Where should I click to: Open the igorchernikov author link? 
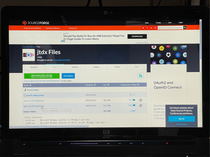[x=65, y=60]
